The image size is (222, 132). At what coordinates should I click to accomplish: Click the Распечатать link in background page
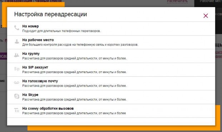[x=177, y=1]
